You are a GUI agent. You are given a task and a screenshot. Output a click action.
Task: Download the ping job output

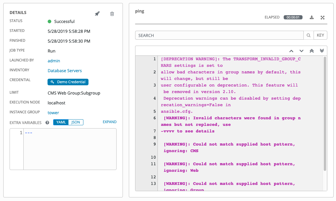312,17
